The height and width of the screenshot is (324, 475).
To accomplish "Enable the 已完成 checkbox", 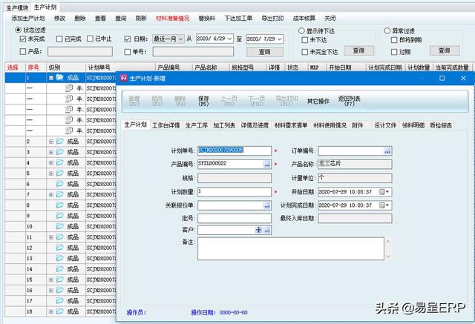I will click(x=58, y=39).
